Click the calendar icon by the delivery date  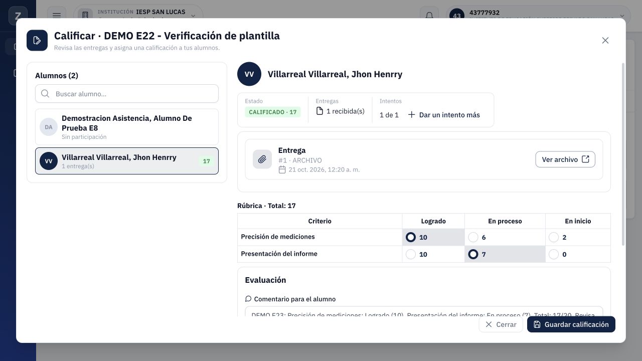click(x=282, y=169)
